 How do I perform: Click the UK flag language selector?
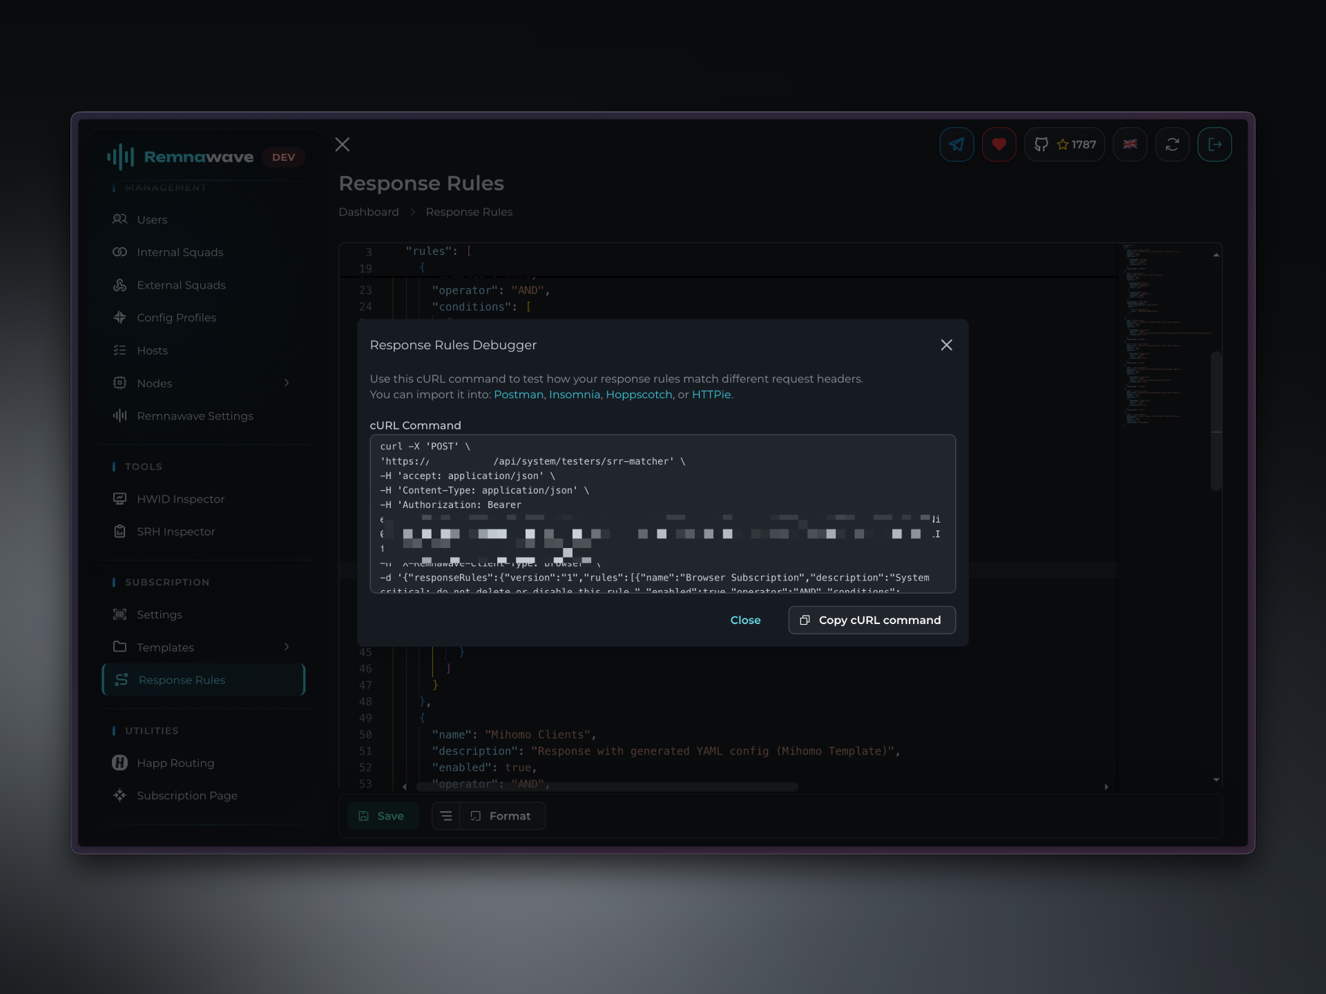click(1130, 144)
